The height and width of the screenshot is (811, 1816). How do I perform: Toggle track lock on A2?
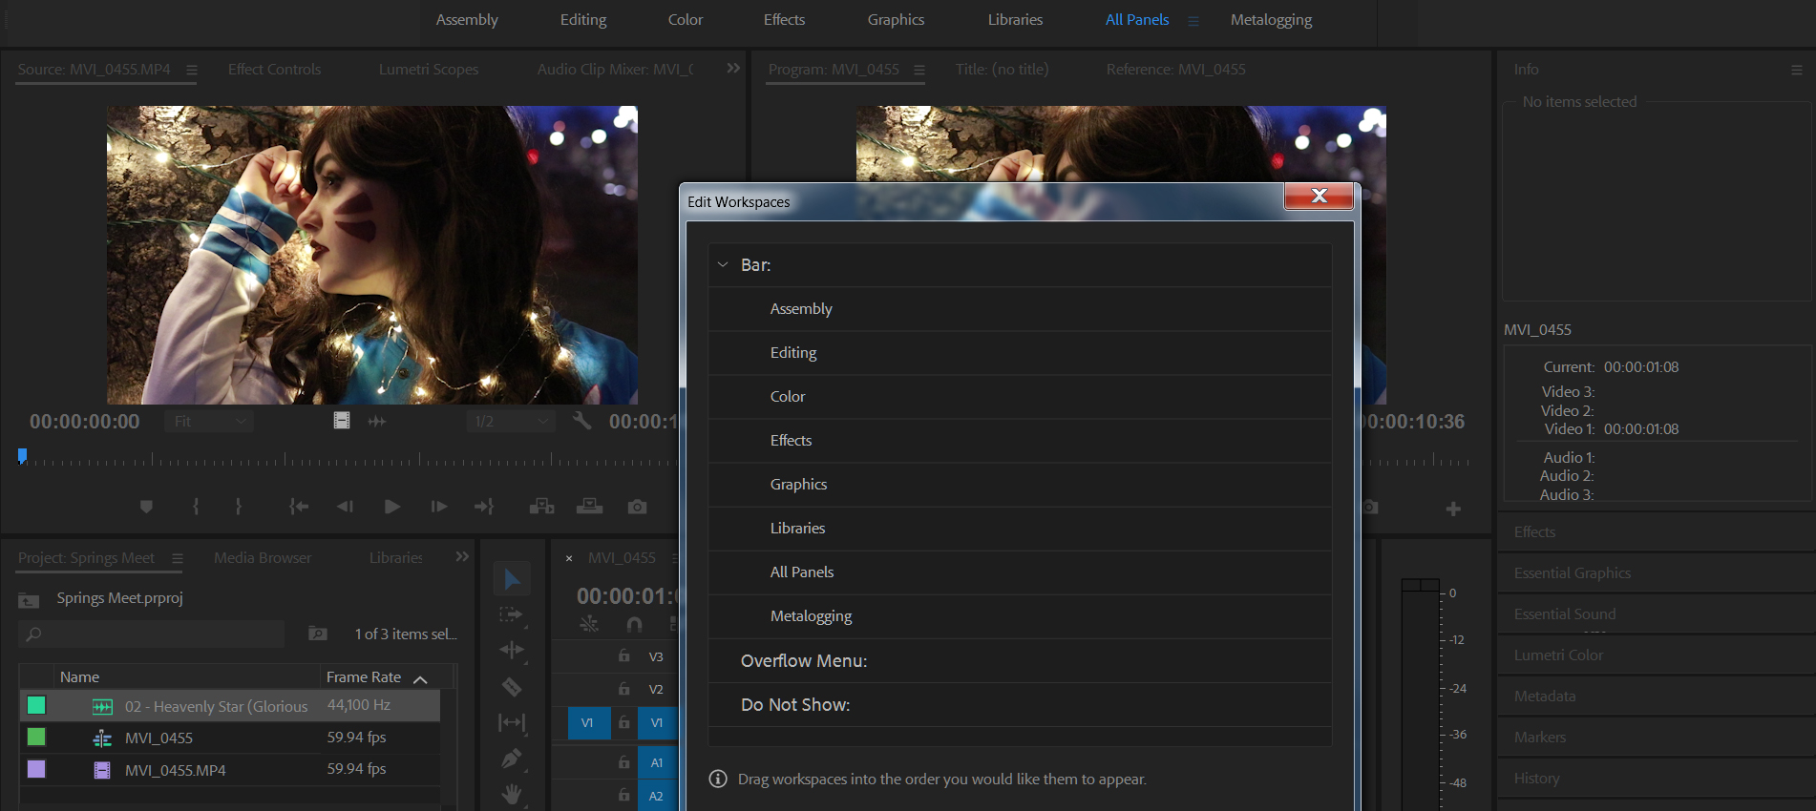click(x=623, y=795)
